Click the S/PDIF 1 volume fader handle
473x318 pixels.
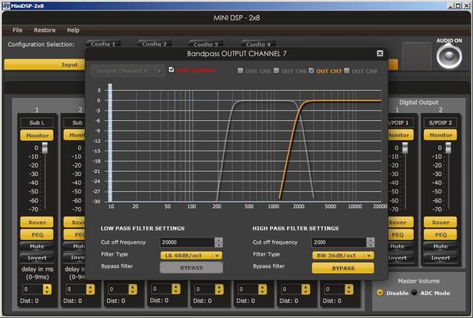(405, 148)
